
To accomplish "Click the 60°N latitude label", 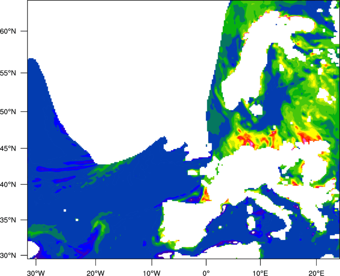I will [x=8, y=31].
